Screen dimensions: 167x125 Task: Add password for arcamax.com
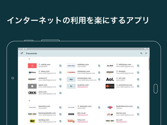(83, 87)
